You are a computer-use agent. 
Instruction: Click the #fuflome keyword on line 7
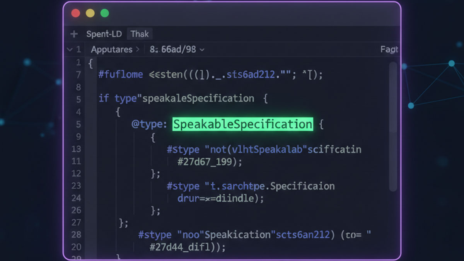(x=121, y=74)
